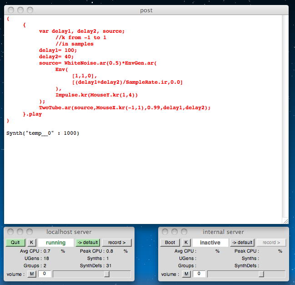Minimize the localhost server window

pyautogui.click(x=20, y=232)
